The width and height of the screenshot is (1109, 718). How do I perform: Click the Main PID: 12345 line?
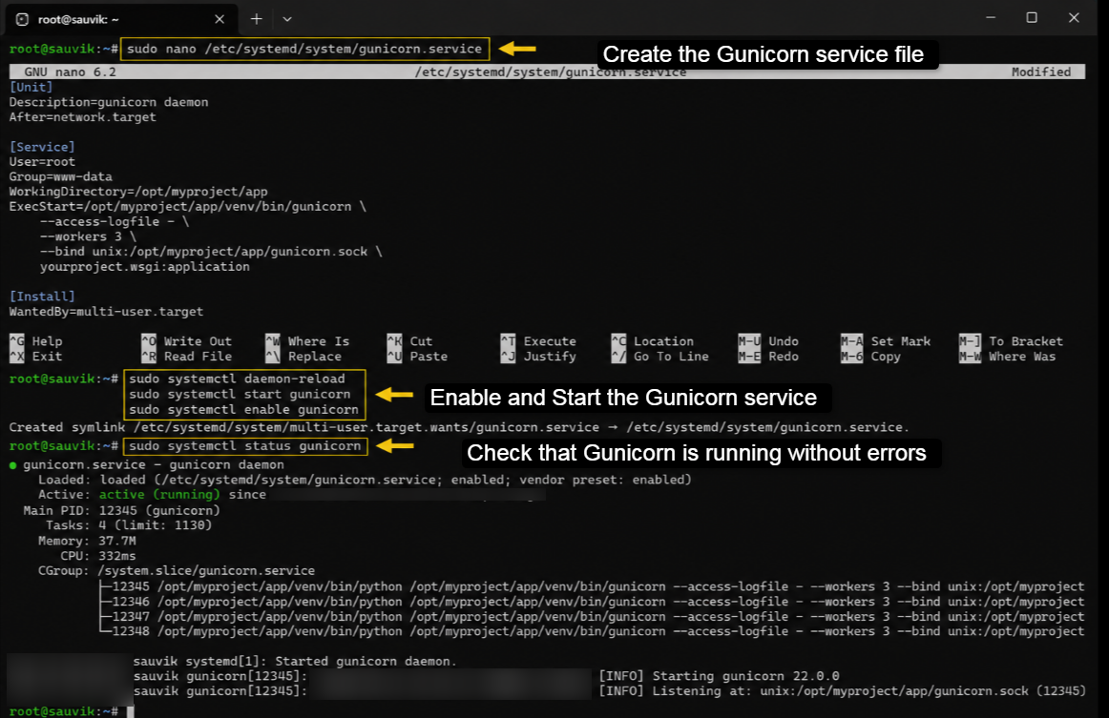tap(121, 510)
